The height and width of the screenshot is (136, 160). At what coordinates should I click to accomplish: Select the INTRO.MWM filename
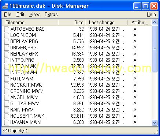[23, 73]
